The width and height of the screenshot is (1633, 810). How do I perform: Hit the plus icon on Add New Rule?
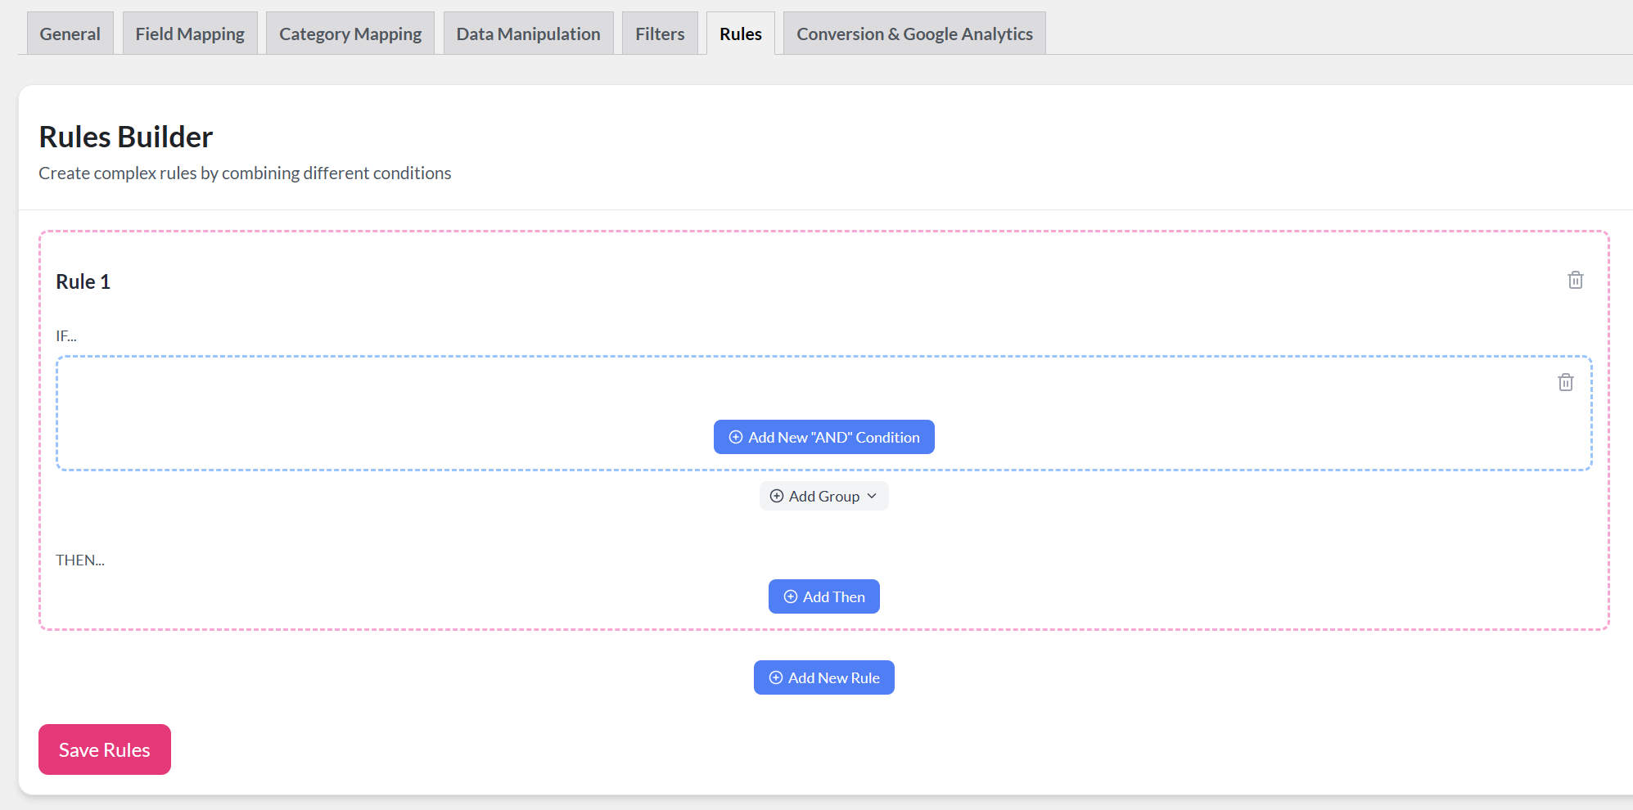[x=776, y=678]
